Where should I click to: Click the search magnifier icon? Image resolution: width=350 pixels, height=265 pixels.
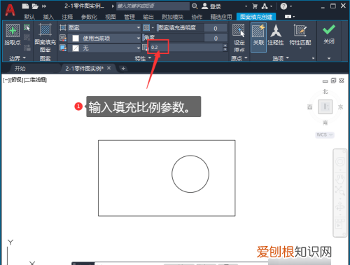195,6
